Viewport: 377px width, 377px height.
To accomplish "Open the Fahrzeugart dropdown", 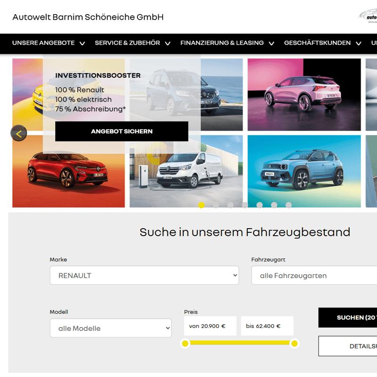I will click(314, 275).
